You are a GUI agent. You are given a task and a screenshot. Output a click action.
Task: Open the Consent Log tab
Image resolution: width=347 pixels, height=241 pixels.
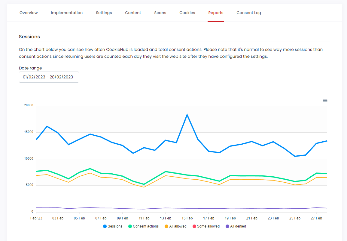click(249, 13)
